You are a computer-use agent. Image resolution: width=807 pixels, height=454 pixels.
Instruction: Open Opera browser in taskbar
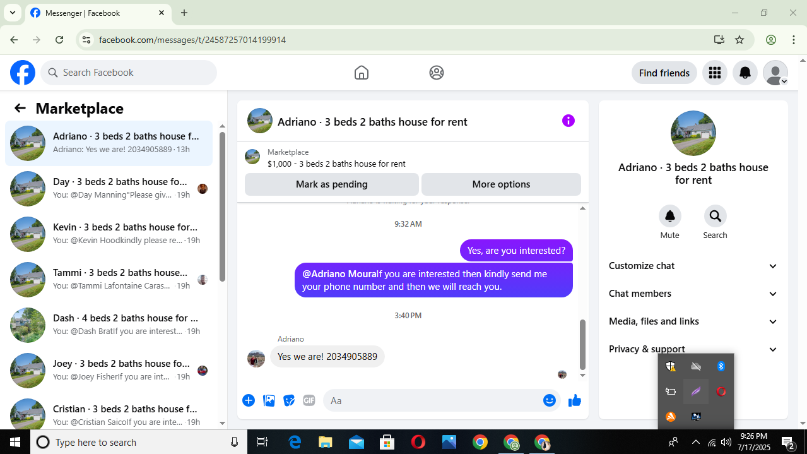(x=418, y=442)
